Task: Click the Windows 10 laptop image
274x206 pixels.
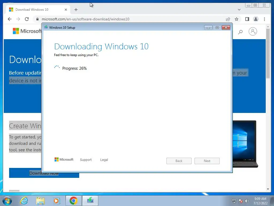Action: click(245, 144)
